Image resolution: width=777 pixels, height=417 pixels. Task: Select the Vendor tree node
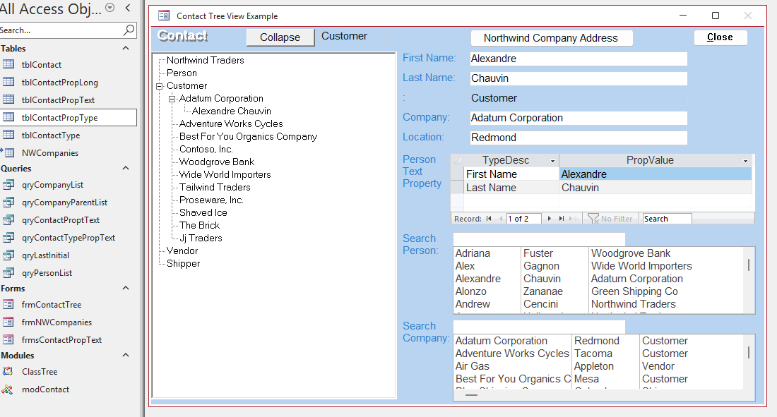pyautogui.click(x=182, y=250)
